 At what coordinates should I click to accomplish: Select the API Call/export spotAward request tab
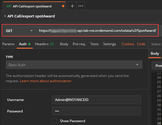(34, 6)
